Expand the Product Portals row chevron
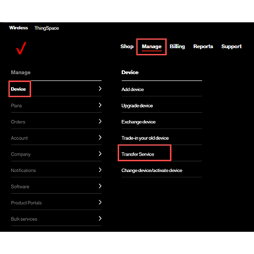The height and width of the screenshot is (254, 254). [x=100, y=202]
